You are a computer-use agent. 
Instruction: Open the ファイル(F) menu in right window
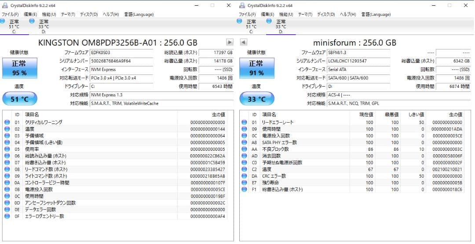(x=247, y=14)
